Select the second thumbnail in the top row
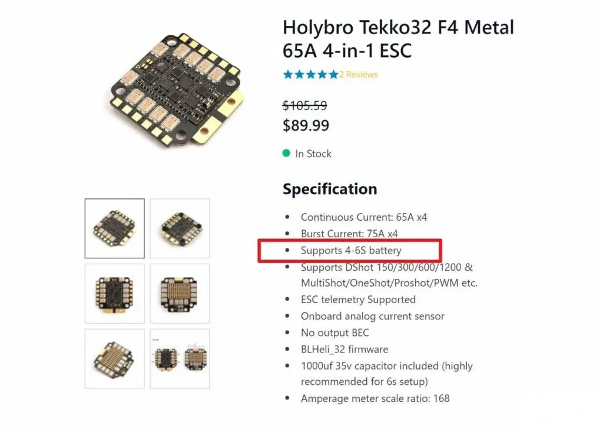603x429 pixels. coord(180,228)
